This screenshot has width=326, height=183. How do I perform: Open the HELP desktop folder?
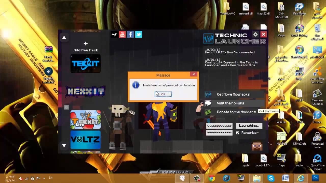pos(300,96)
